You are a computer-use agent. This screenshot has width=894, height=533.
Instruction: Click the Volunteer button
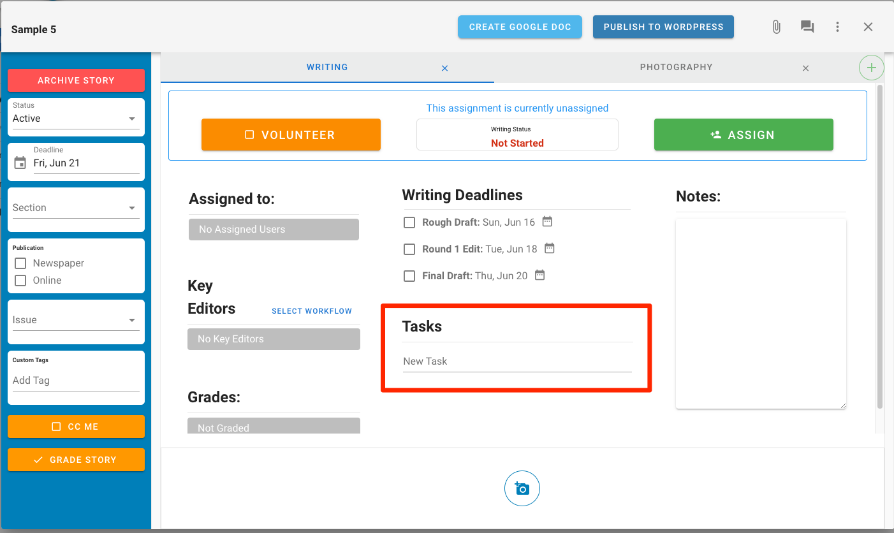(291, 135)
